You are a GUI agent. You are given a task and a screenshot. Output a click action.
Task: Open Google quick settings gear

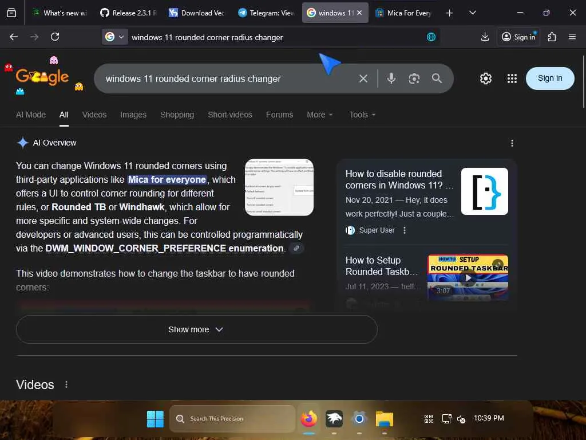pyautogui.click(x=486, y=78)
